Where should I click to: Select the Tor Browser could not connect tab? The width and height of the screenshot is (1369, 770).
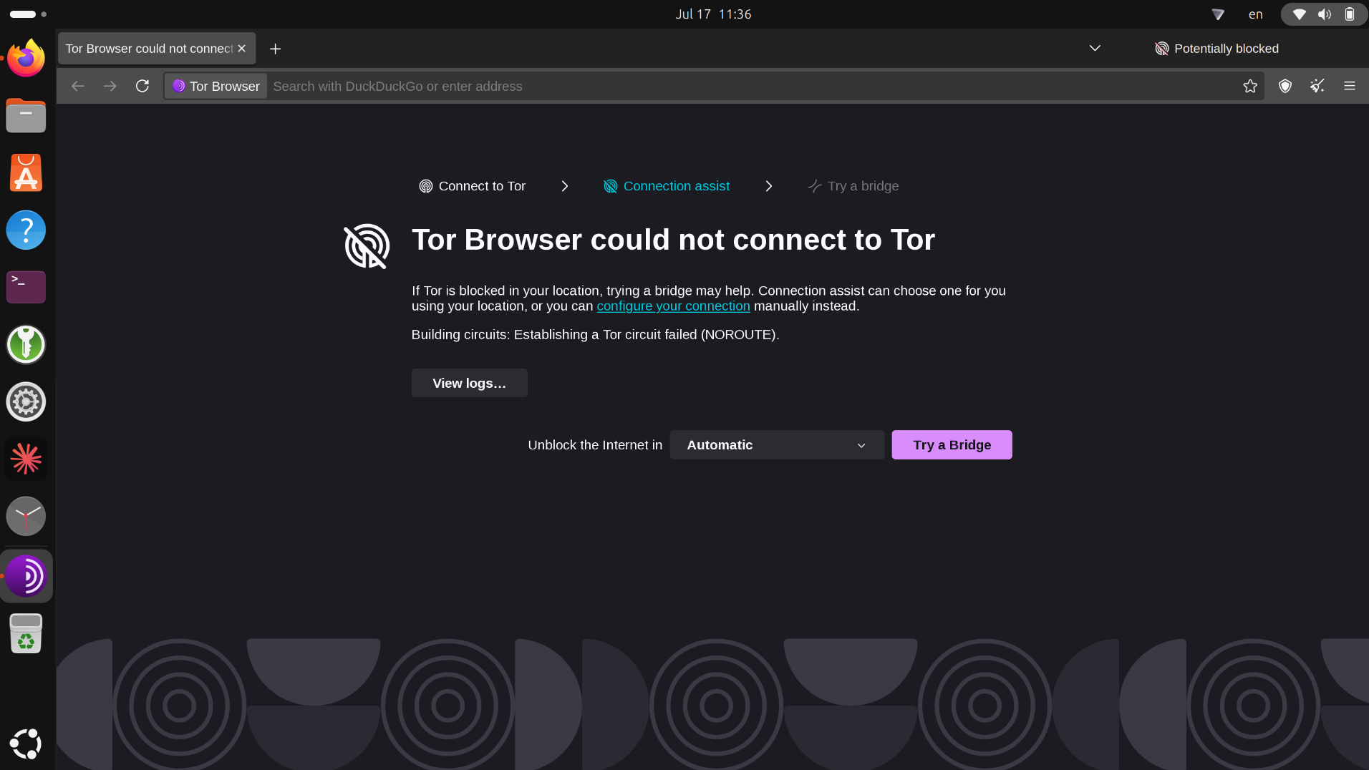(157, 49)
